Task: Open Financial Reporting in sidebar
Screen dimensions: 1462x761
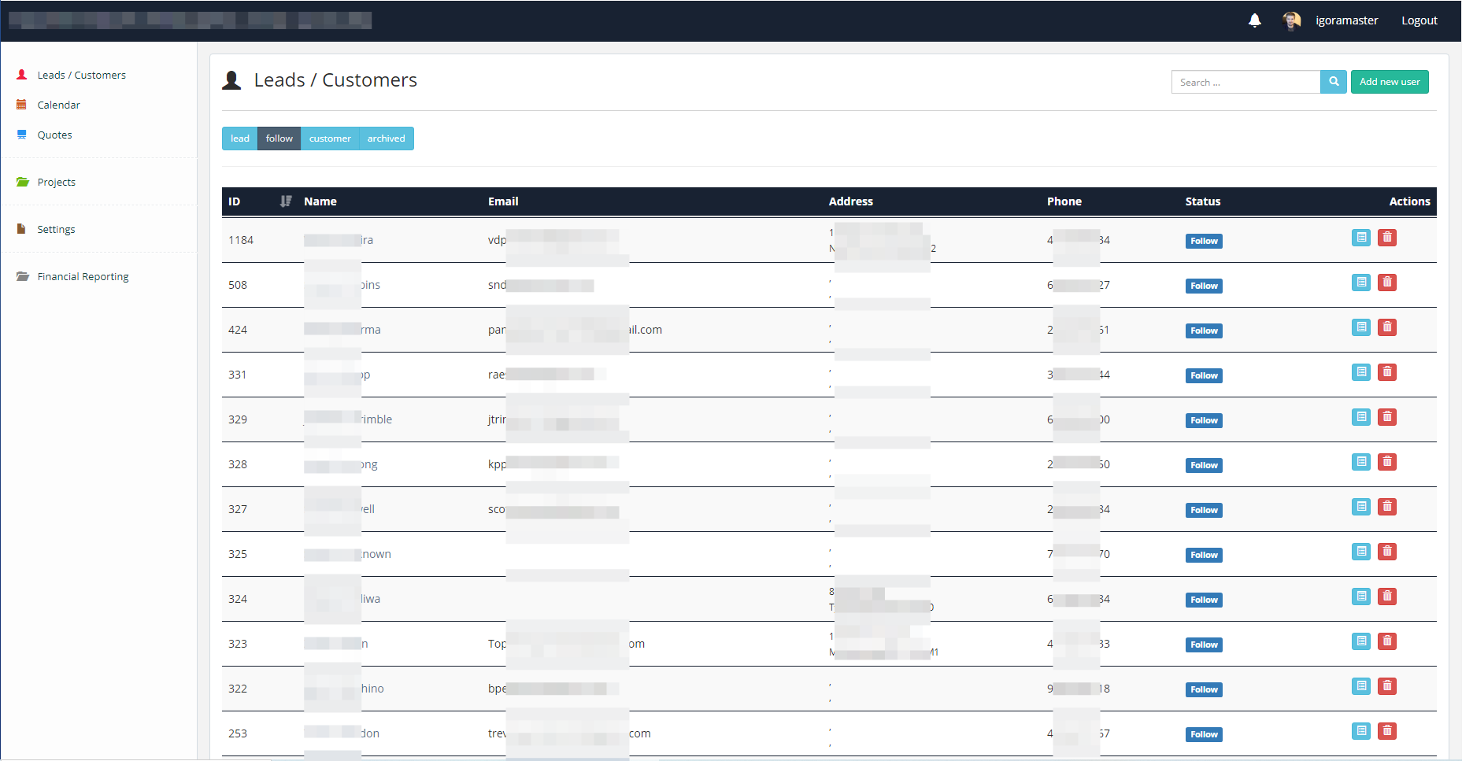Action: [83, 277]
